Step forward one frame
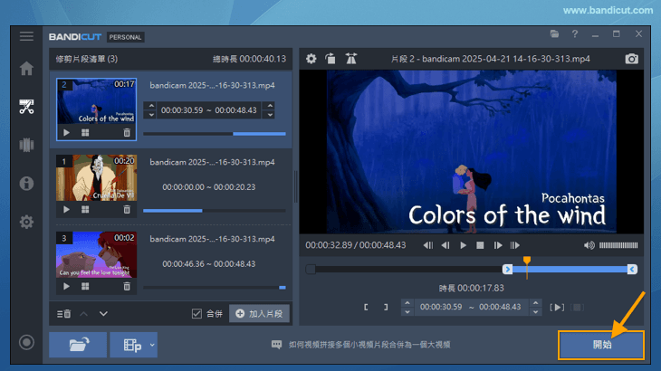Screen dimensions: 661x371 tap(497, 245)
